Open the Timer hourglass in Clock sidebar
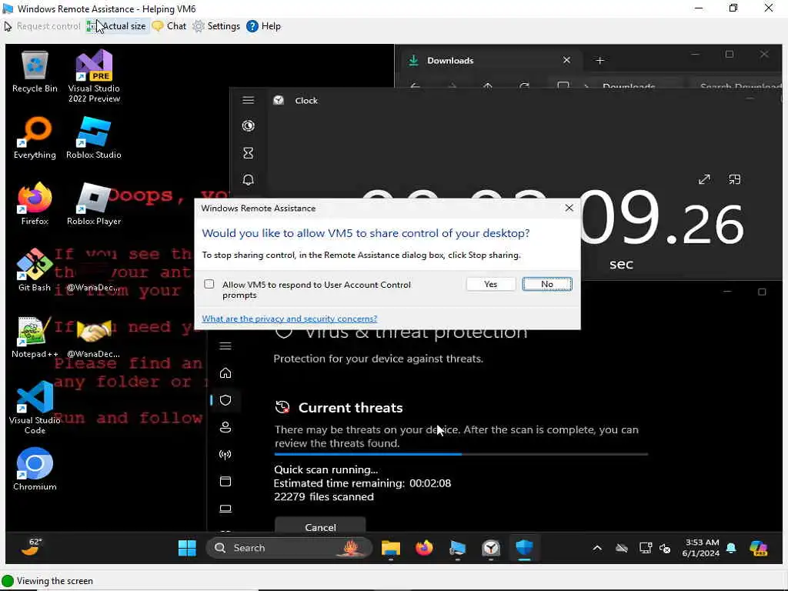The height and width of the screenshot is (591, 788). point(249,153)
